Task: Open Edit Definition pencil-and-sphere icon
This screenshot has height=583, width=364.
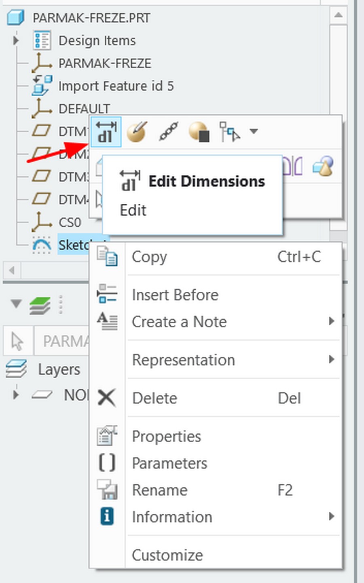Action: click(x=137, y=132)
